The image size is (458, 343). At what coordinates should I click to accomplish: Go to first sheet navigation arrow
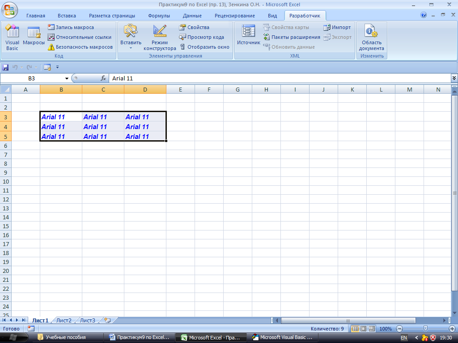(x=4, y=320)
